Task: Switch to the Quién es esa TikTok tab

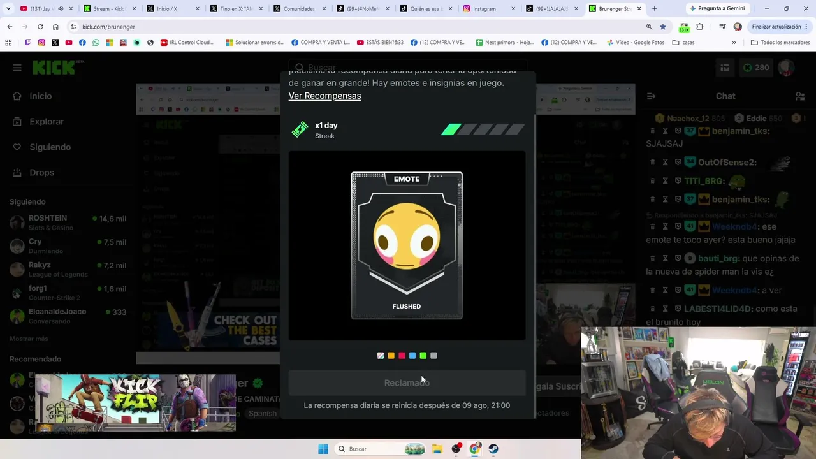Action: click(x=425, y=9)
